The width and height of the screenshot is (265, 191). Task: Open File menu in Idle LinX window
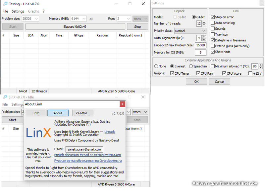(5, 104)
